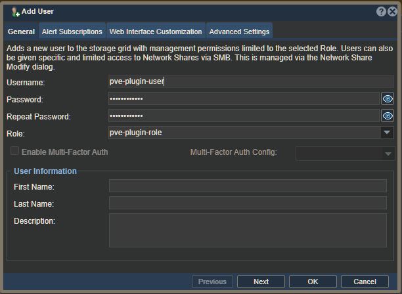Image resolution: width=402 pixels, height=294 pixels.
Task: Open the Advanced Settings tab
Action: (x=239, y=31)
